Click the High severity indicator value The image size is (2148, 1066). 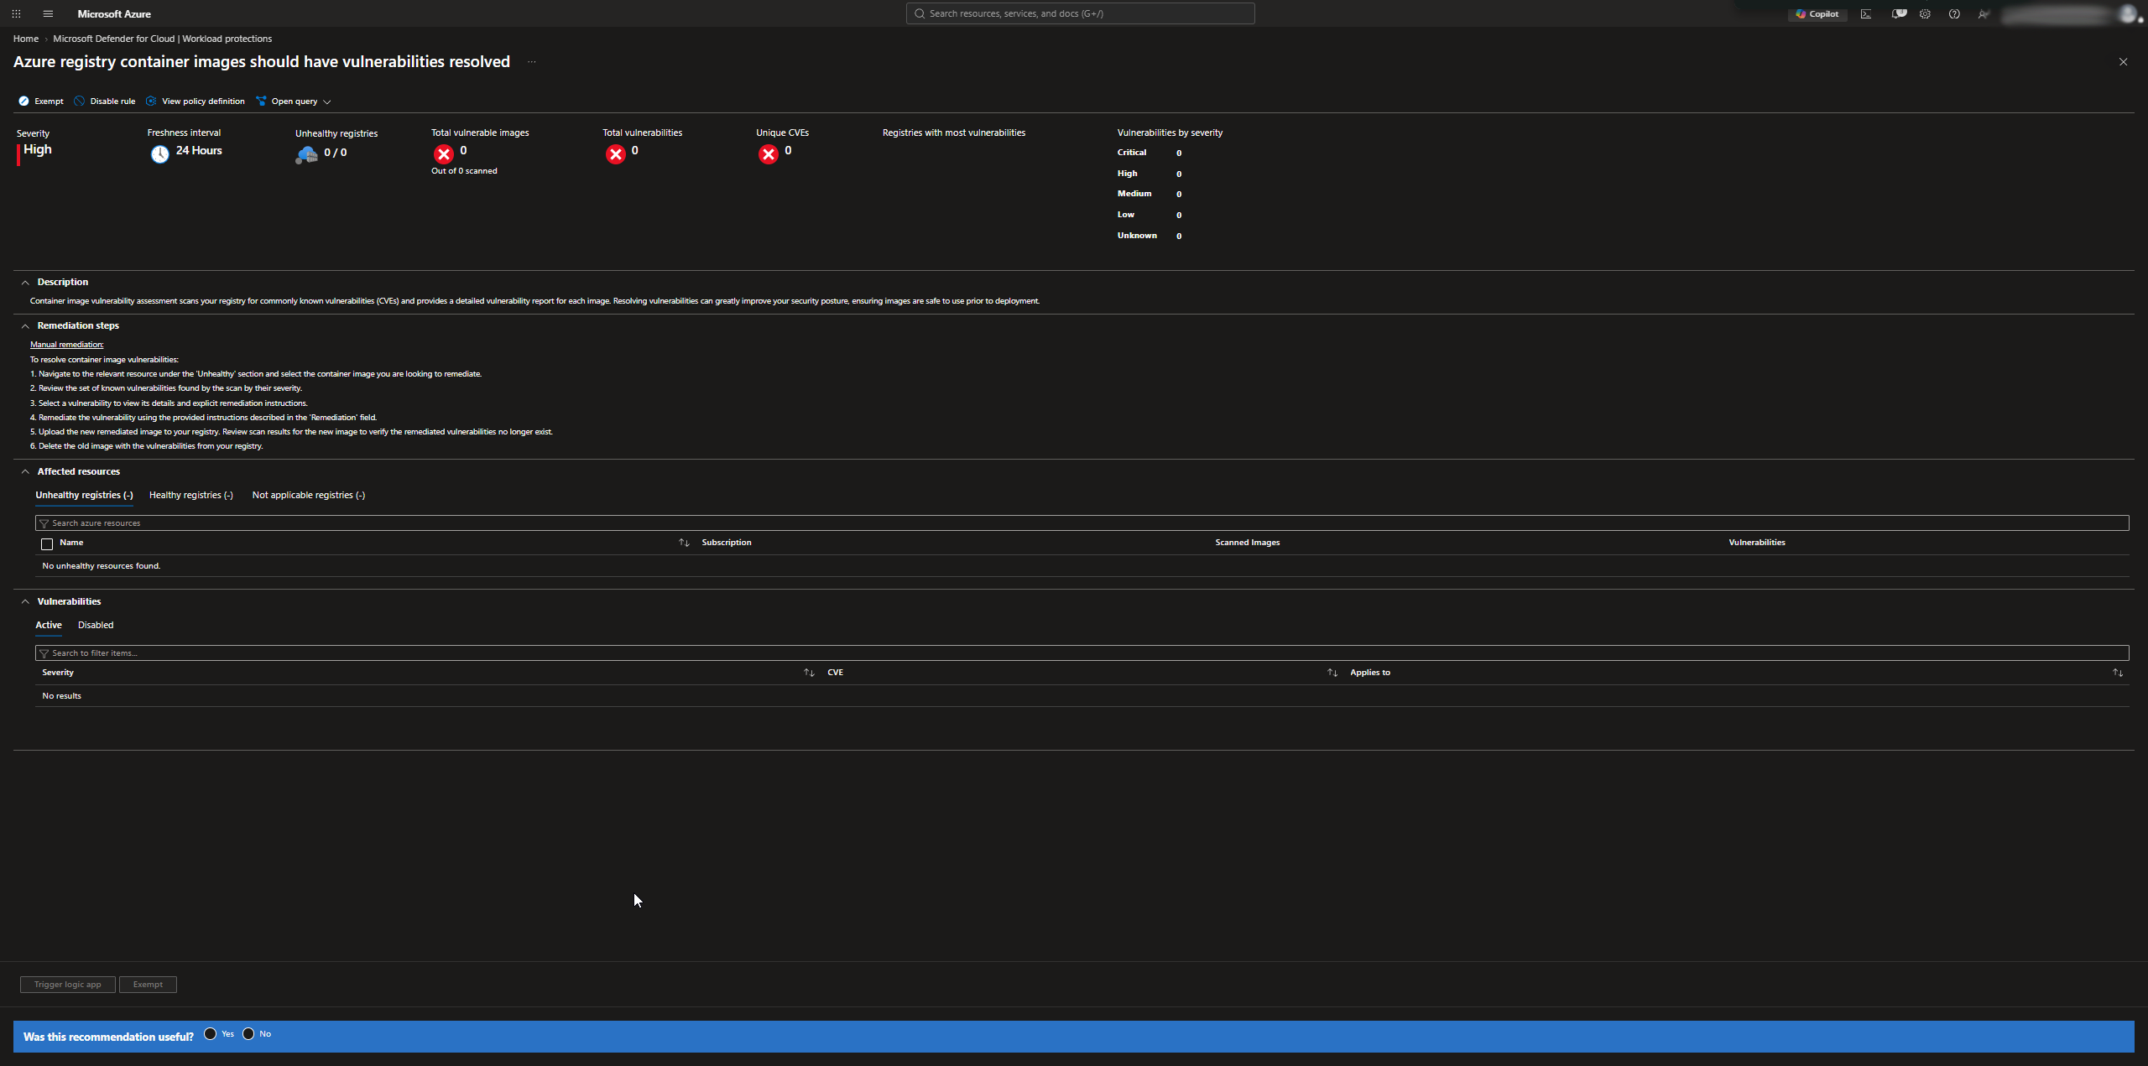coord(37,150)
